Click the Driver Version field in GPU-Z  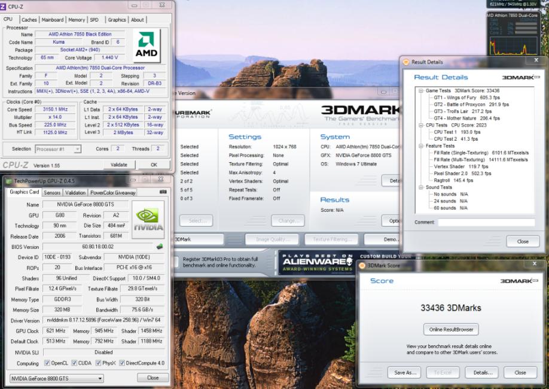103,320
